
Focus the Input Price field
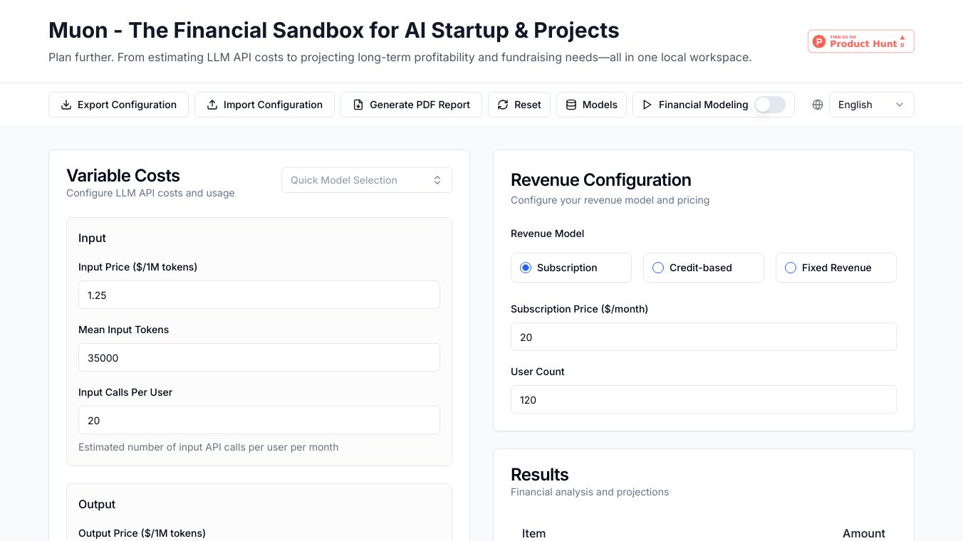coord(259,295)
